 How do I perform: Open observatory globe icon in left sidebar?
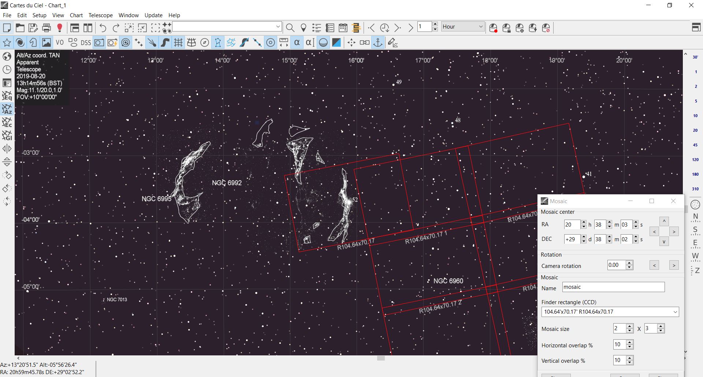[7, 56]
